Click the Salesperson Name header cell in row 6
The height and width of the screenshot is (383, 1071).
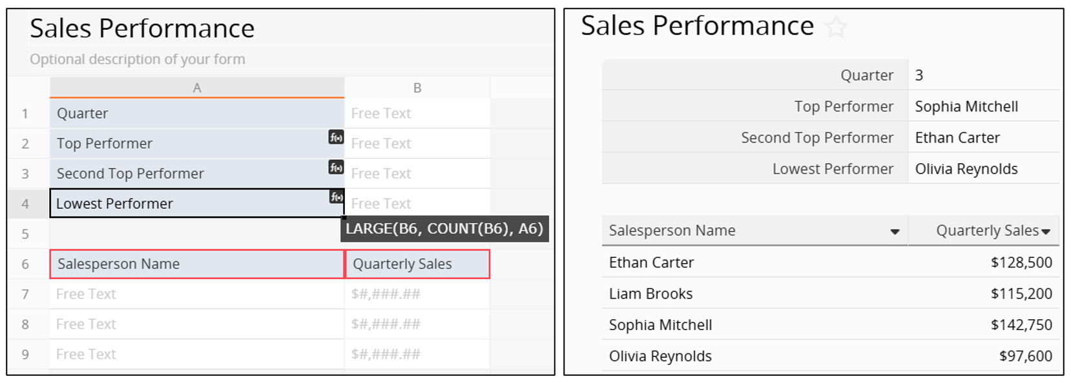pyautogui.click(x=196, y=264)
